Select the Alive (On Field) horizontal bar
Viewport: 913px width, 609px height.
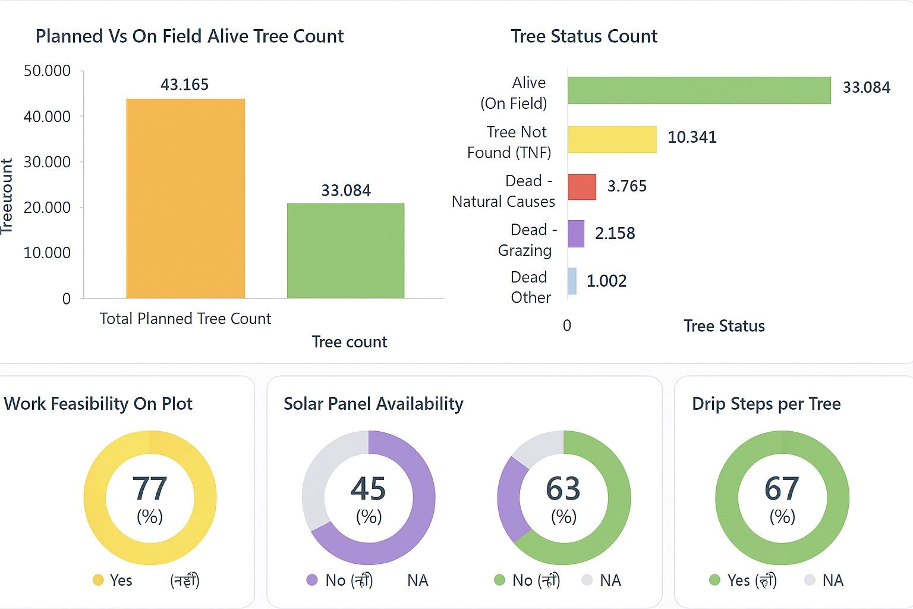pyautogui.click(x=699, y=90)
